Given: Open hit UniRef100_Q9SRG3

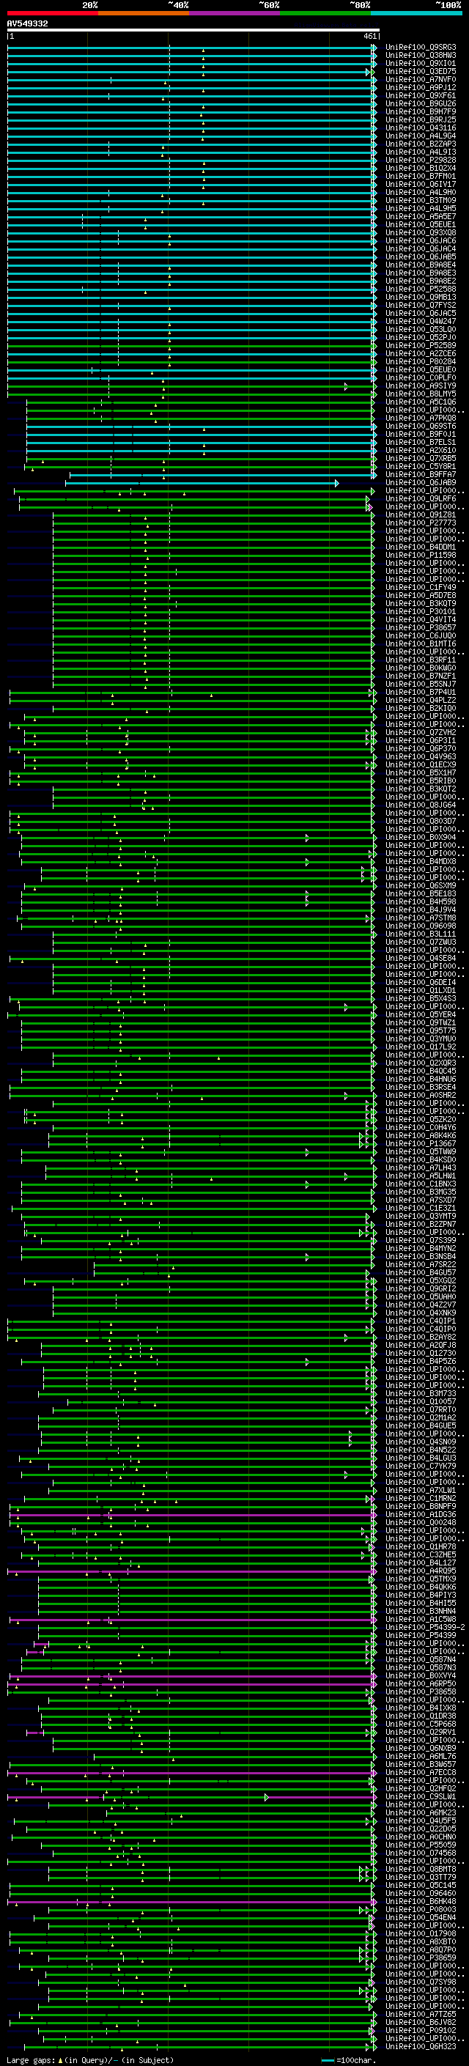Looking at the screenshot, I should tap(421, 48).
